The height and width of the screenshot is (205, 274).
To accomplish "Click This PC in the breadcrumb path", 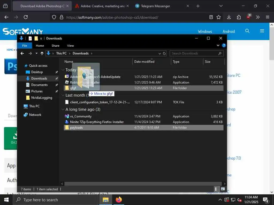I will pos(61,53).
